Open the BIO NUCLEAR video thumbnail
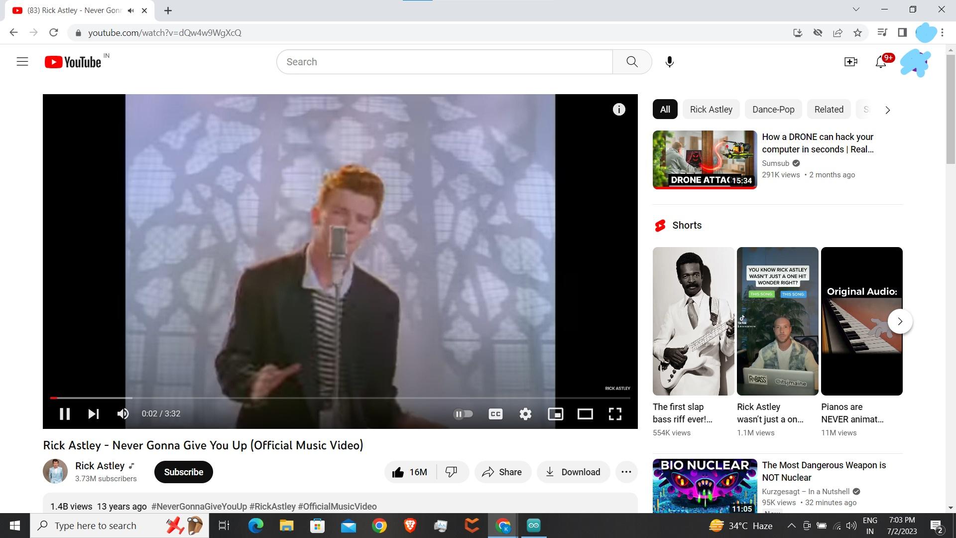 (x=705, y=486)
